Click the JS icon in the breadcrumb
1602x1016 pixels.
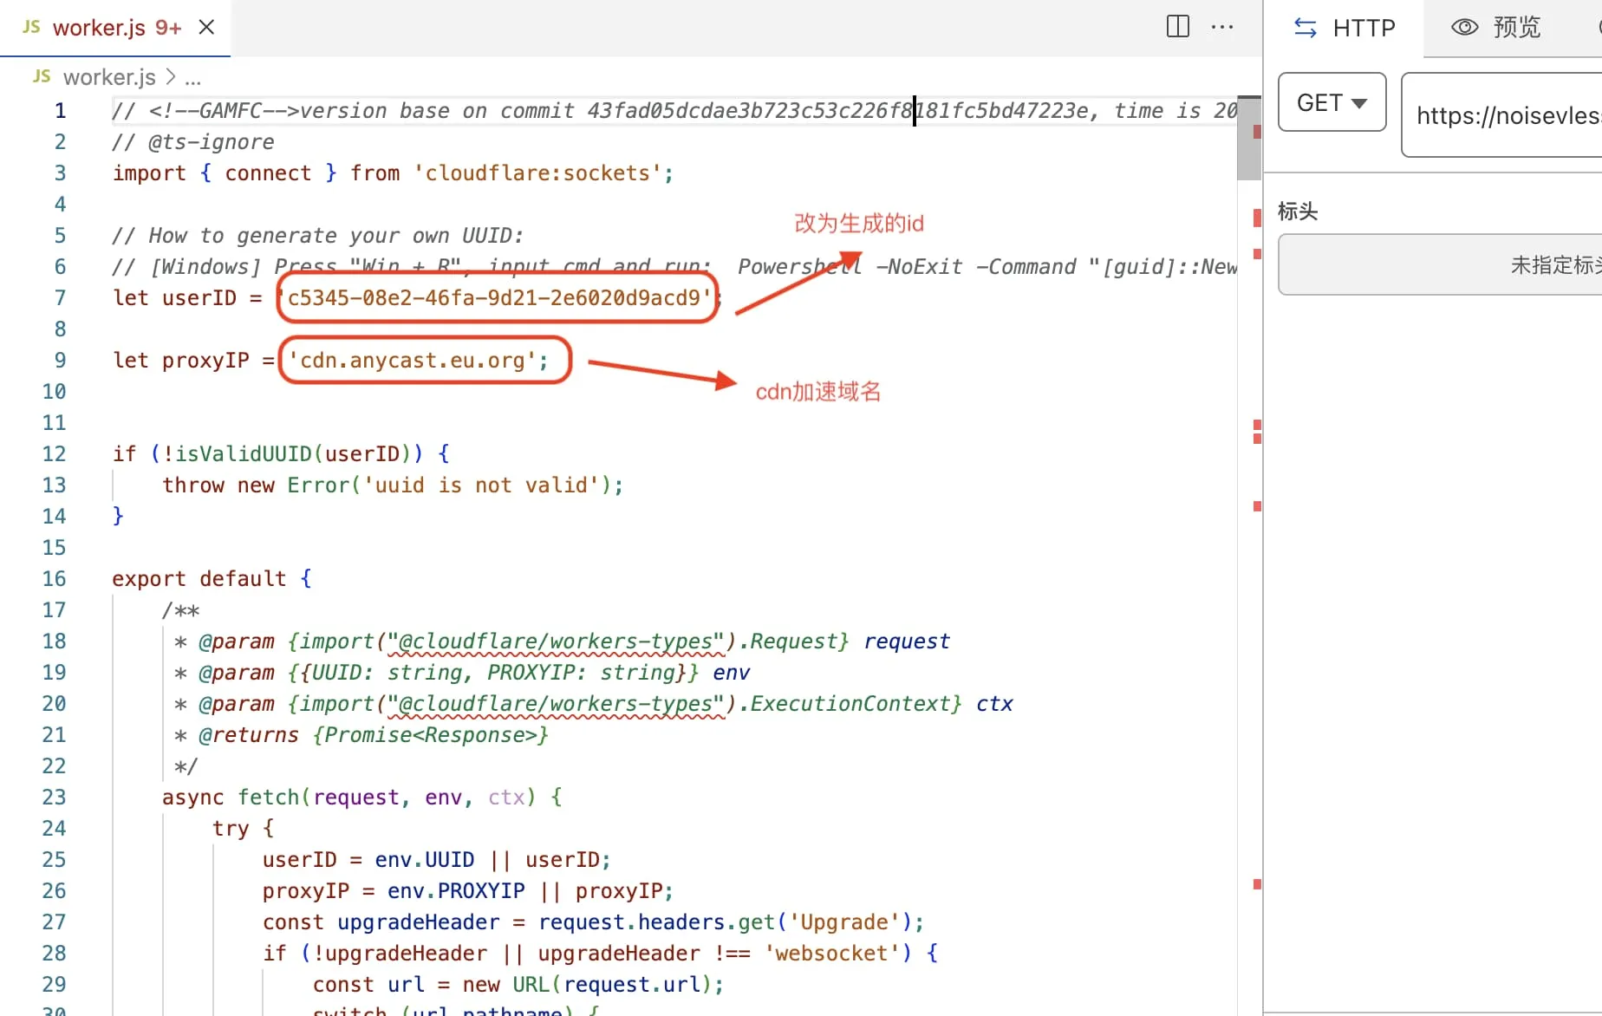click(x=42, y=77)
